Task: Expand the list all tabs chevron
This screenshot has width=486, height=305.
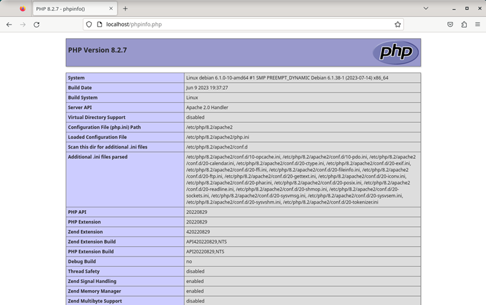Action: (427, 8)
